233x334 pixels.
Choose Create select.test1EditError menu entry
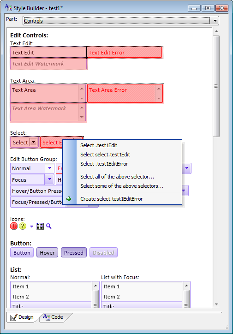(x=111, y=199)
